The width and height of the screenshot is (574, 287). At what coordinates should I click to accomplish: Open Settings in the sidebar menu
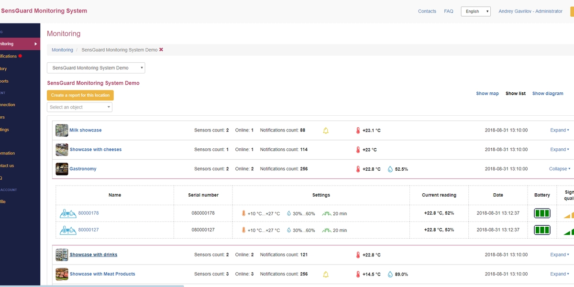5,130
